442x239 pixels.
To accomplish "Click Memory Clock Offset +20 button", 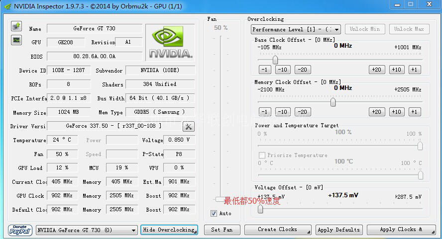I will [377, 112].
